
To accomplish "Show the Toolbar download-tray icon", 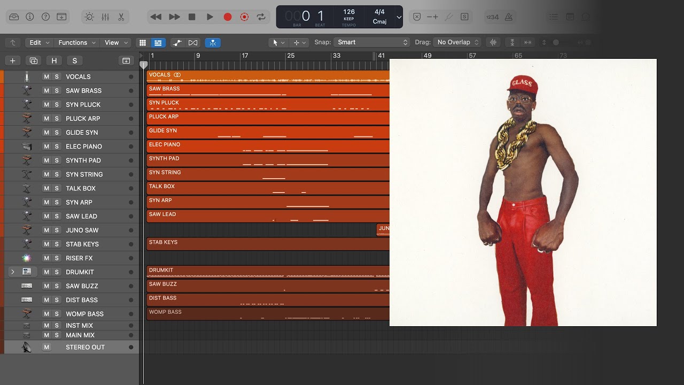I will coord(61,17).
